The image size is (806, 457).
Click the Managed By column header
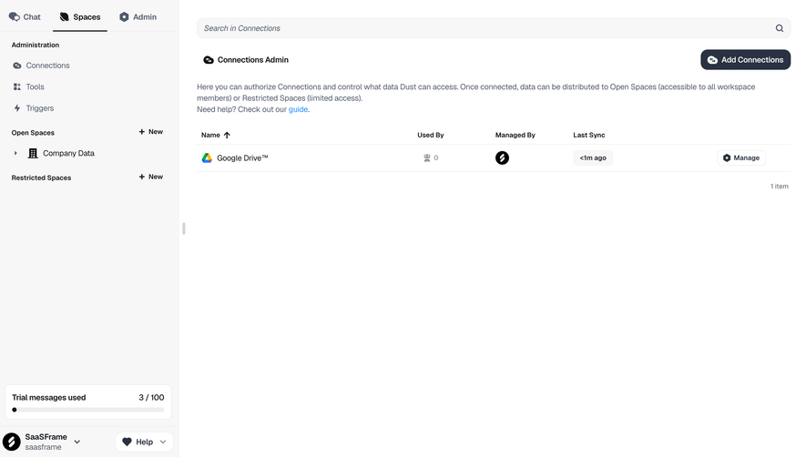[x=515, y=136]
